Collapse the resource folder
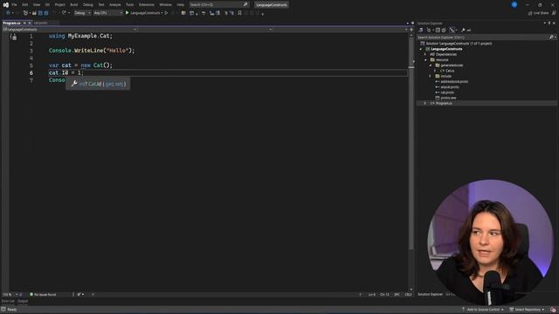This screenshot has width=559, height=314. coord(425,60)
